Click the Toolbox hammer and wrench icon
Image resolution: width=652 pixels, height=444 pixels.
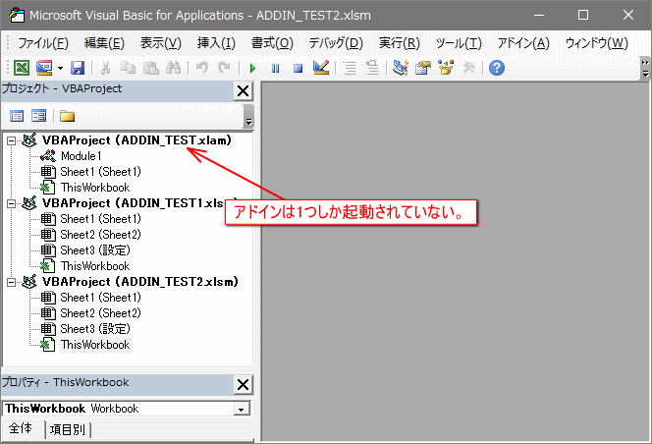coord(468,68)
